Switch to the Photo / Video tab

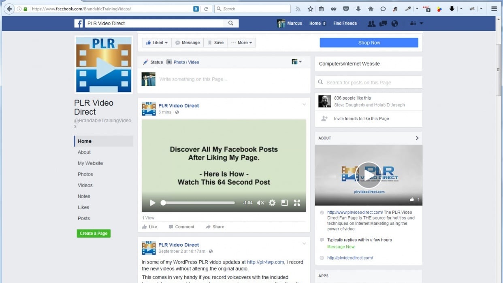tap(183, 62)
